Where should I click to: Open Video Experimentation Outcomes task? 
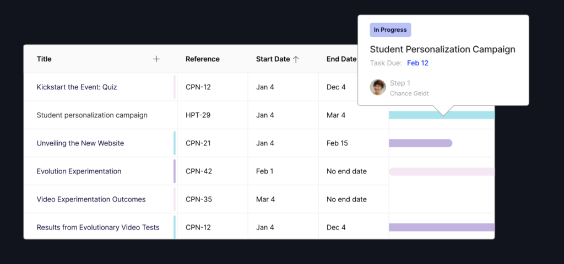point(91,199)
